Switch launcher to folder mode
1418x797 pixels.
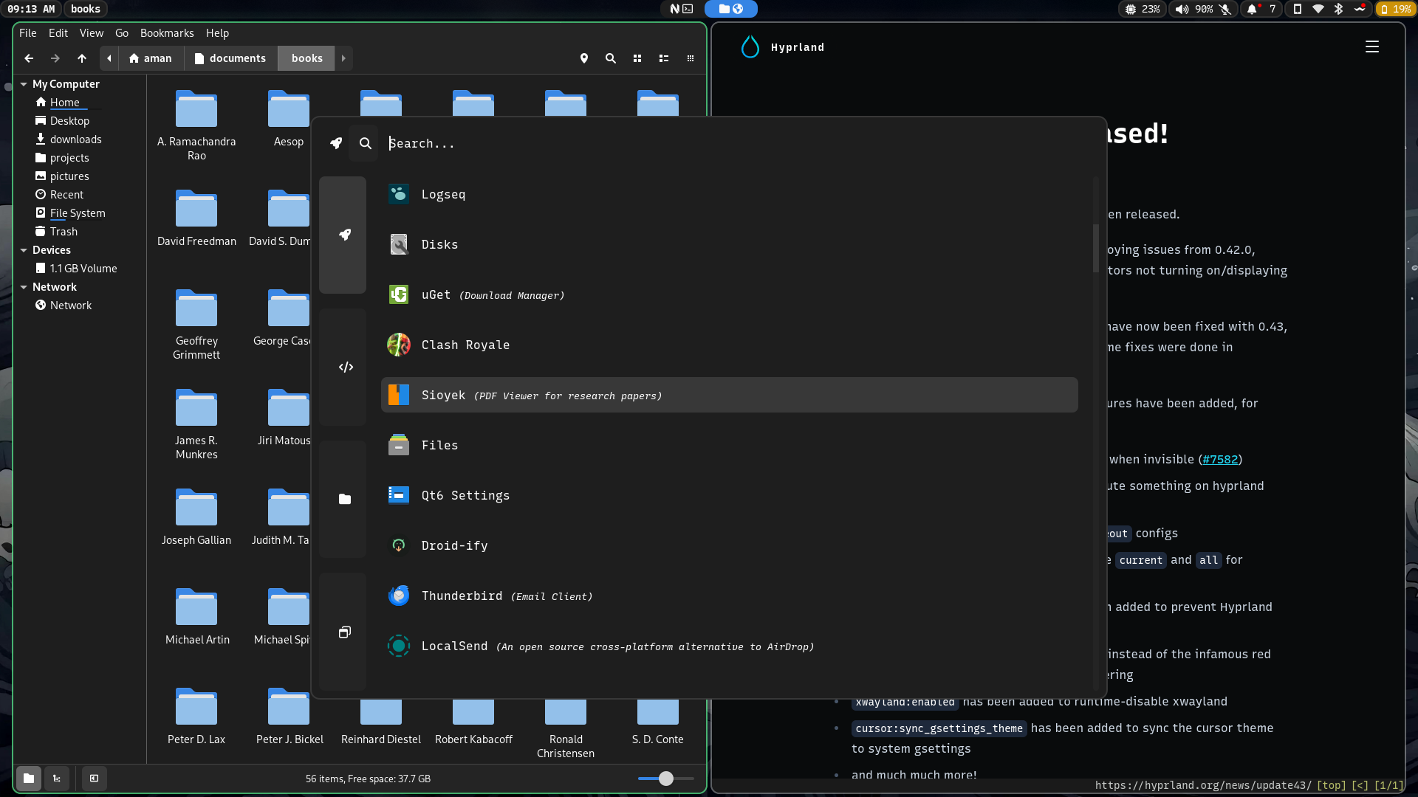point(343,499)
